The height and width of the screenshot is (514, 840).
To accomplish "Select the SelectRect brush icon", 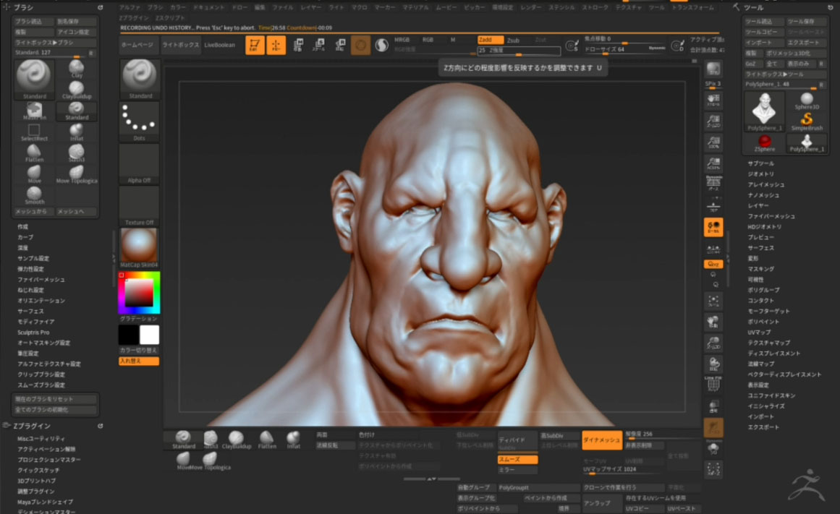I will [34, 130].
